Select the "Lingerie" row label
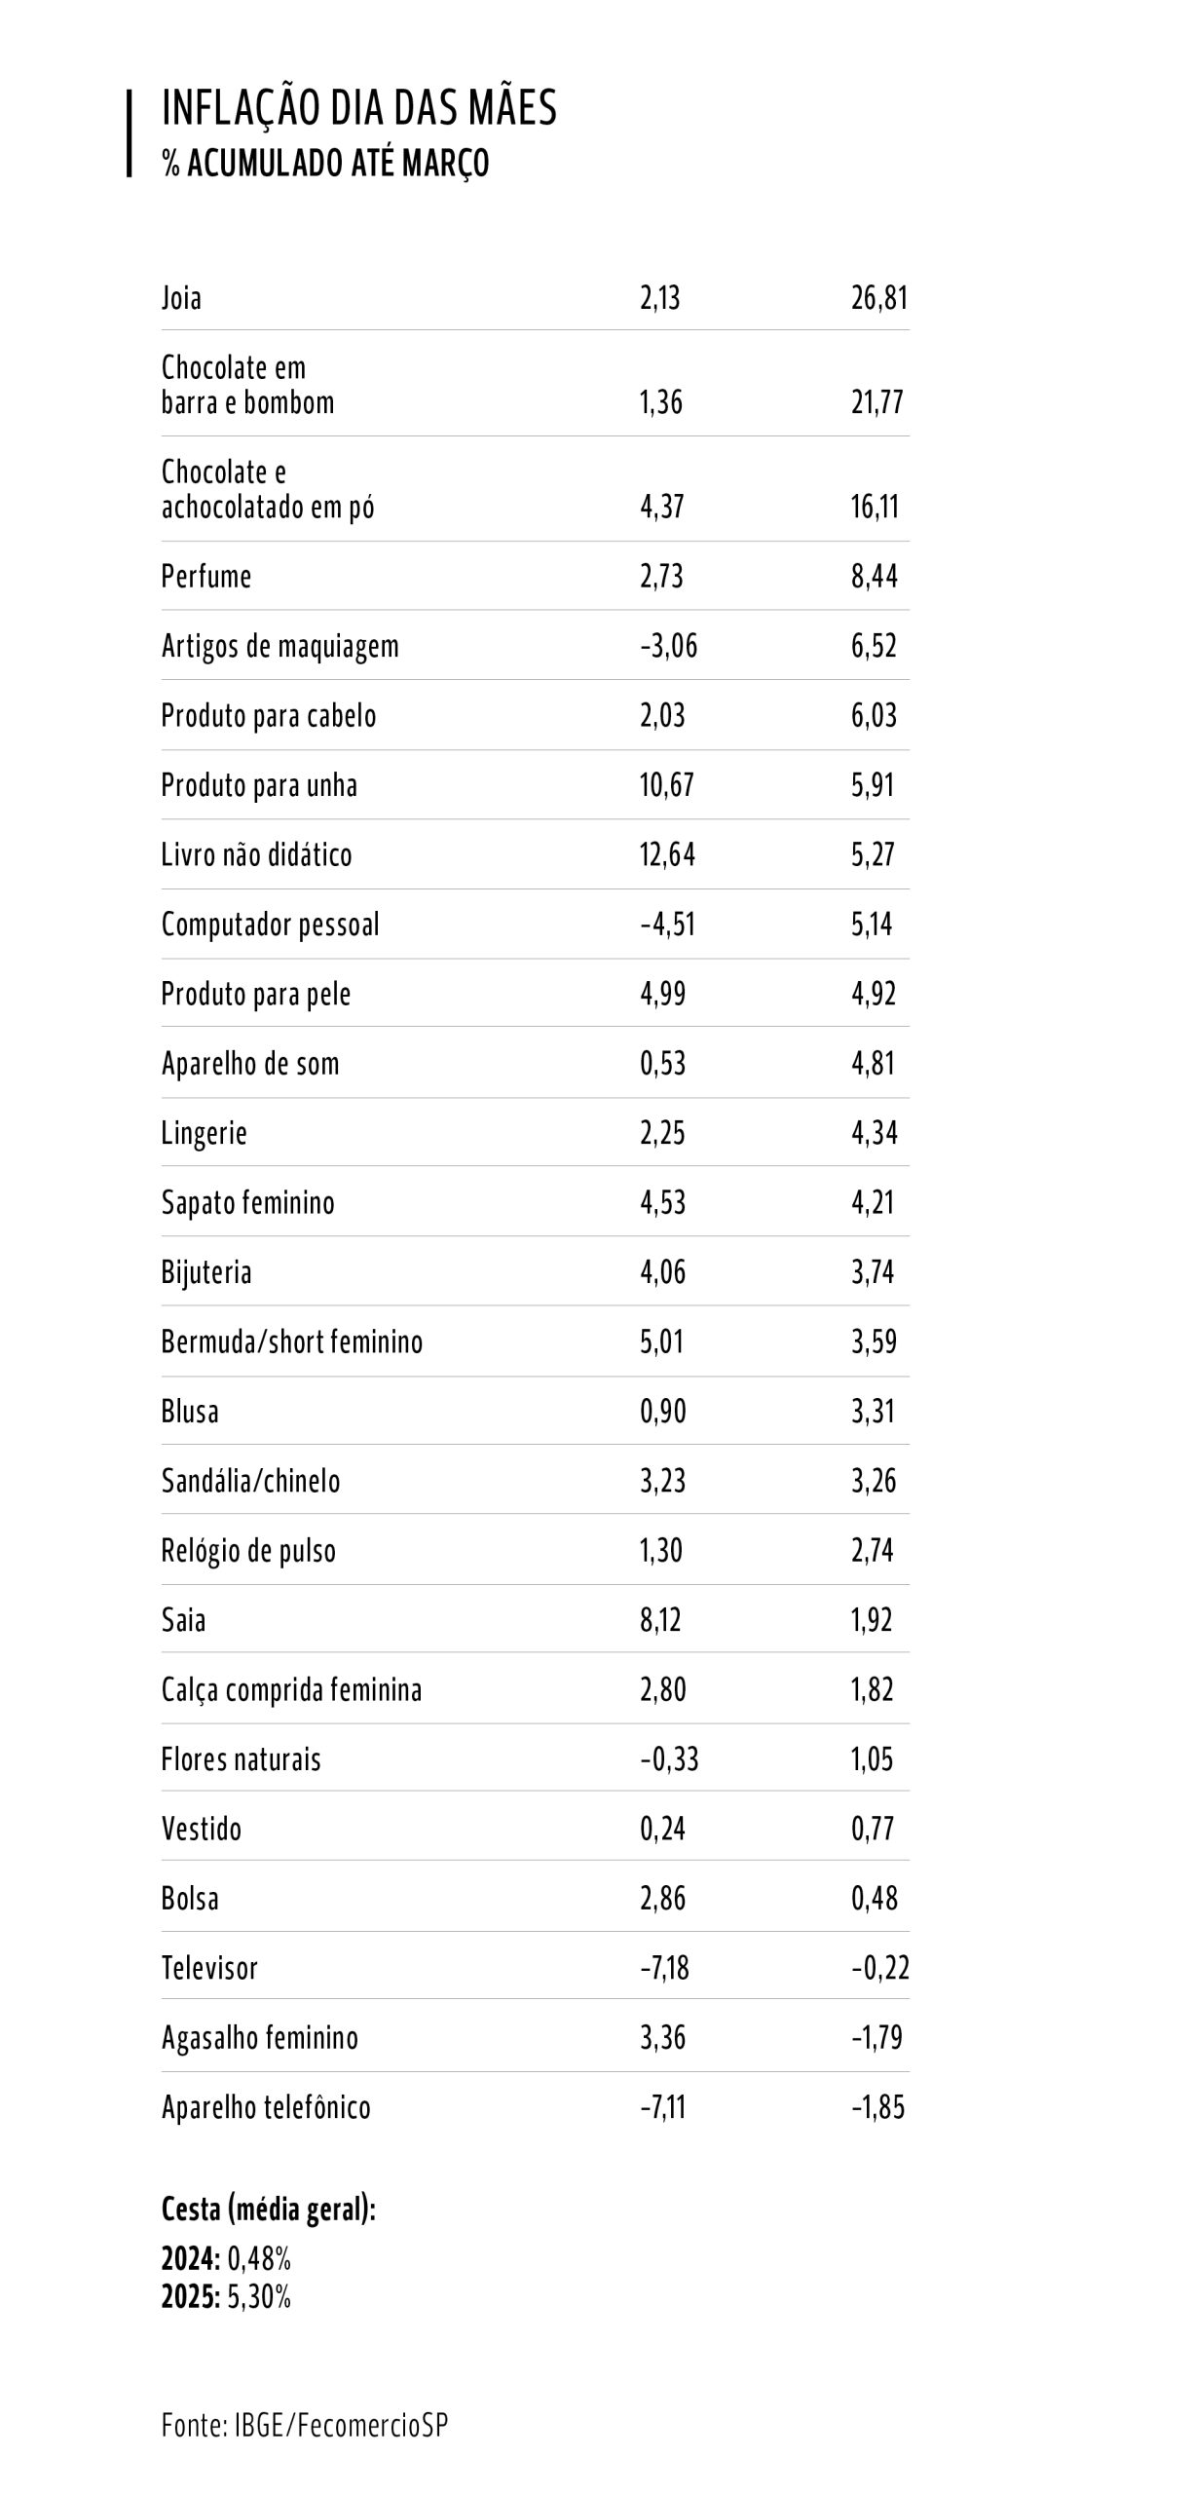The width and height of the screenshot is (1193, 2494). coord(204,1133)
